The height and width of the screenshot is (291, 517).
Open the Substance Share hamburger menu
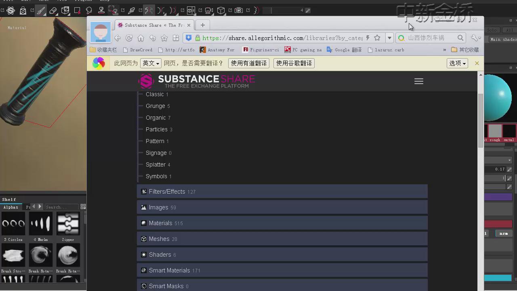[x=419, y=81]
